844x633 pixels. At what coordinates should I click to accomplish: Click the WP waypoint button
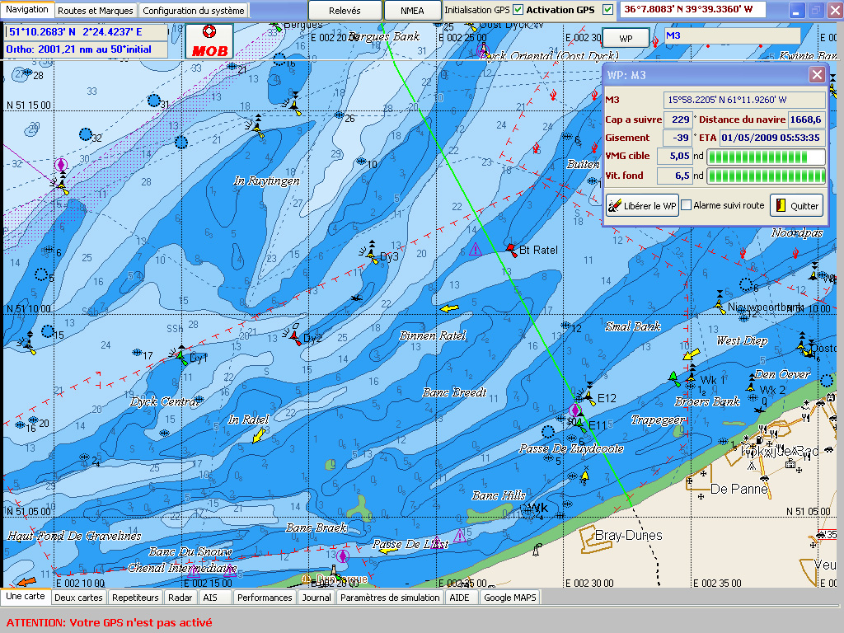(626, 39)
